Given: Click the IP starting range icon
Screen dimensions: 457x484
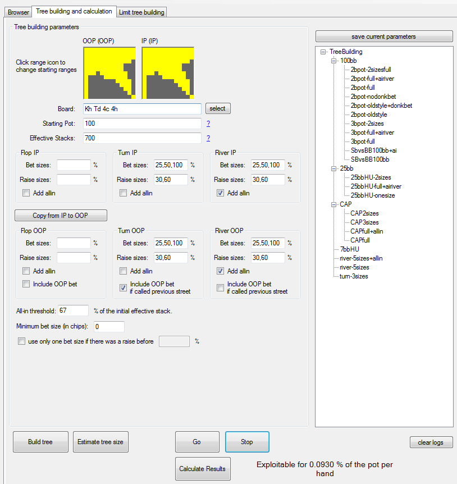Looking at the screenshot, I should 168,73.
